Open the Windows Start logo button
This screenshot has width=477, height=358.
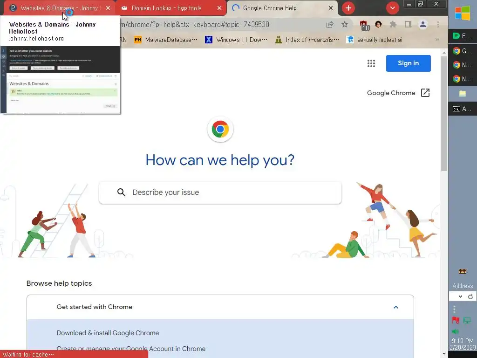463,14
